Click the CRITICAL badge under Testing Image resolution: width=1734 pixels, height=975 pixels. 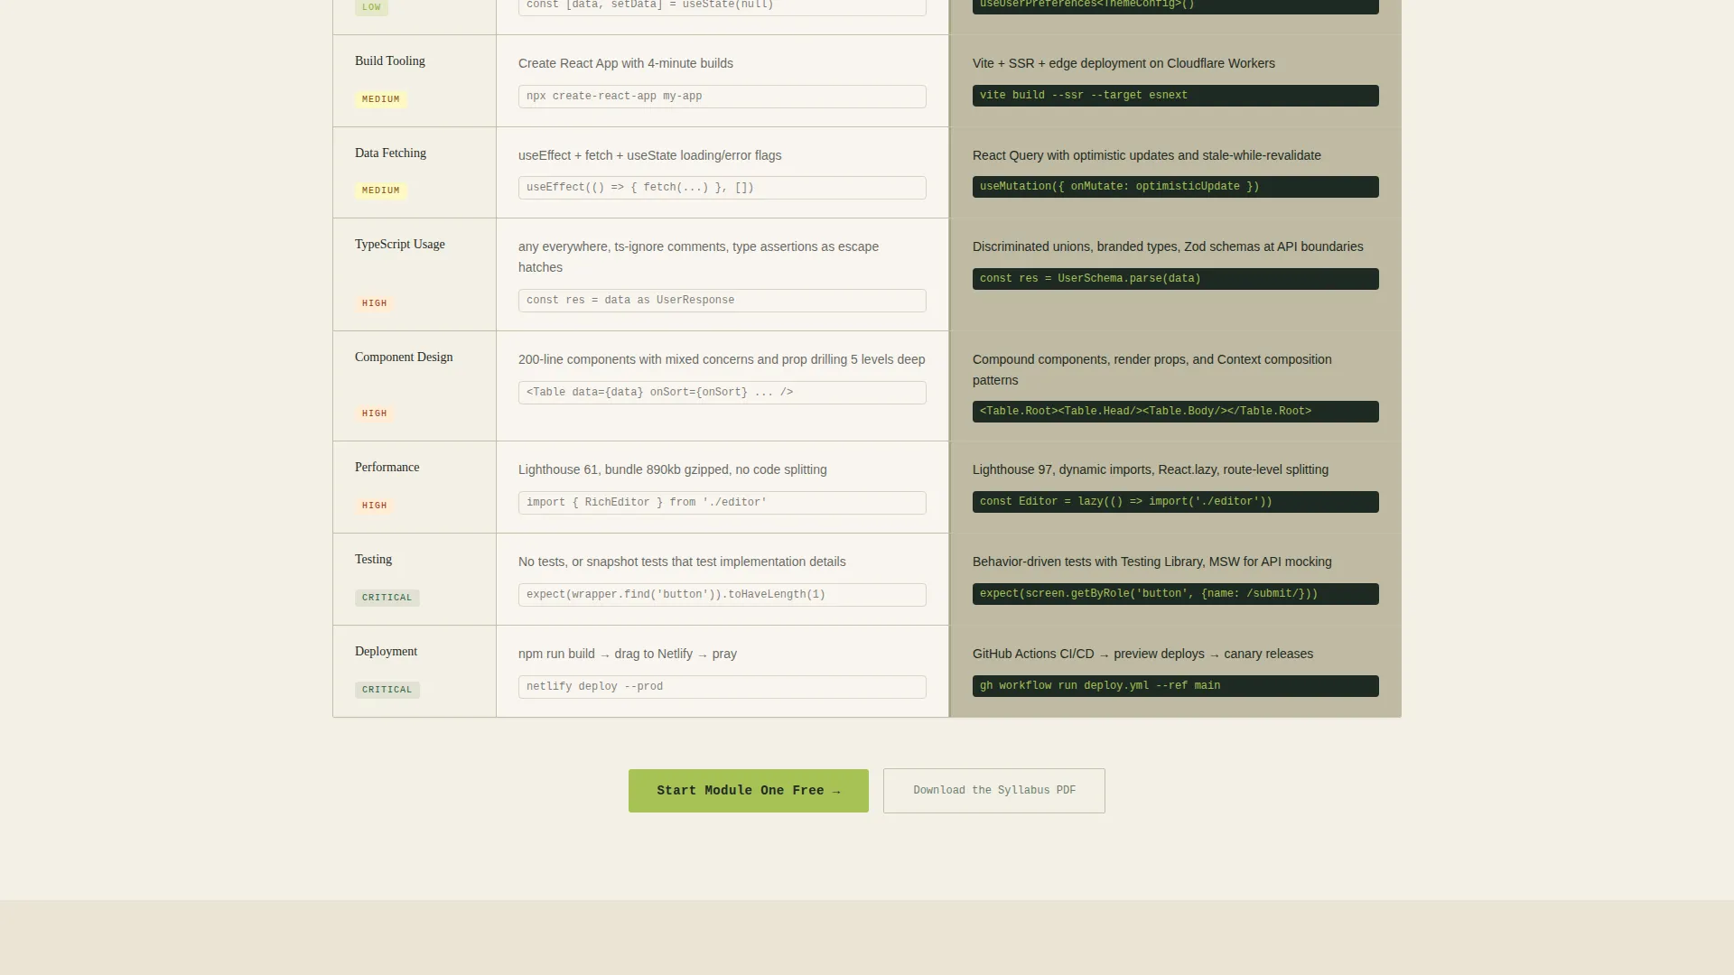click(387, 598)
